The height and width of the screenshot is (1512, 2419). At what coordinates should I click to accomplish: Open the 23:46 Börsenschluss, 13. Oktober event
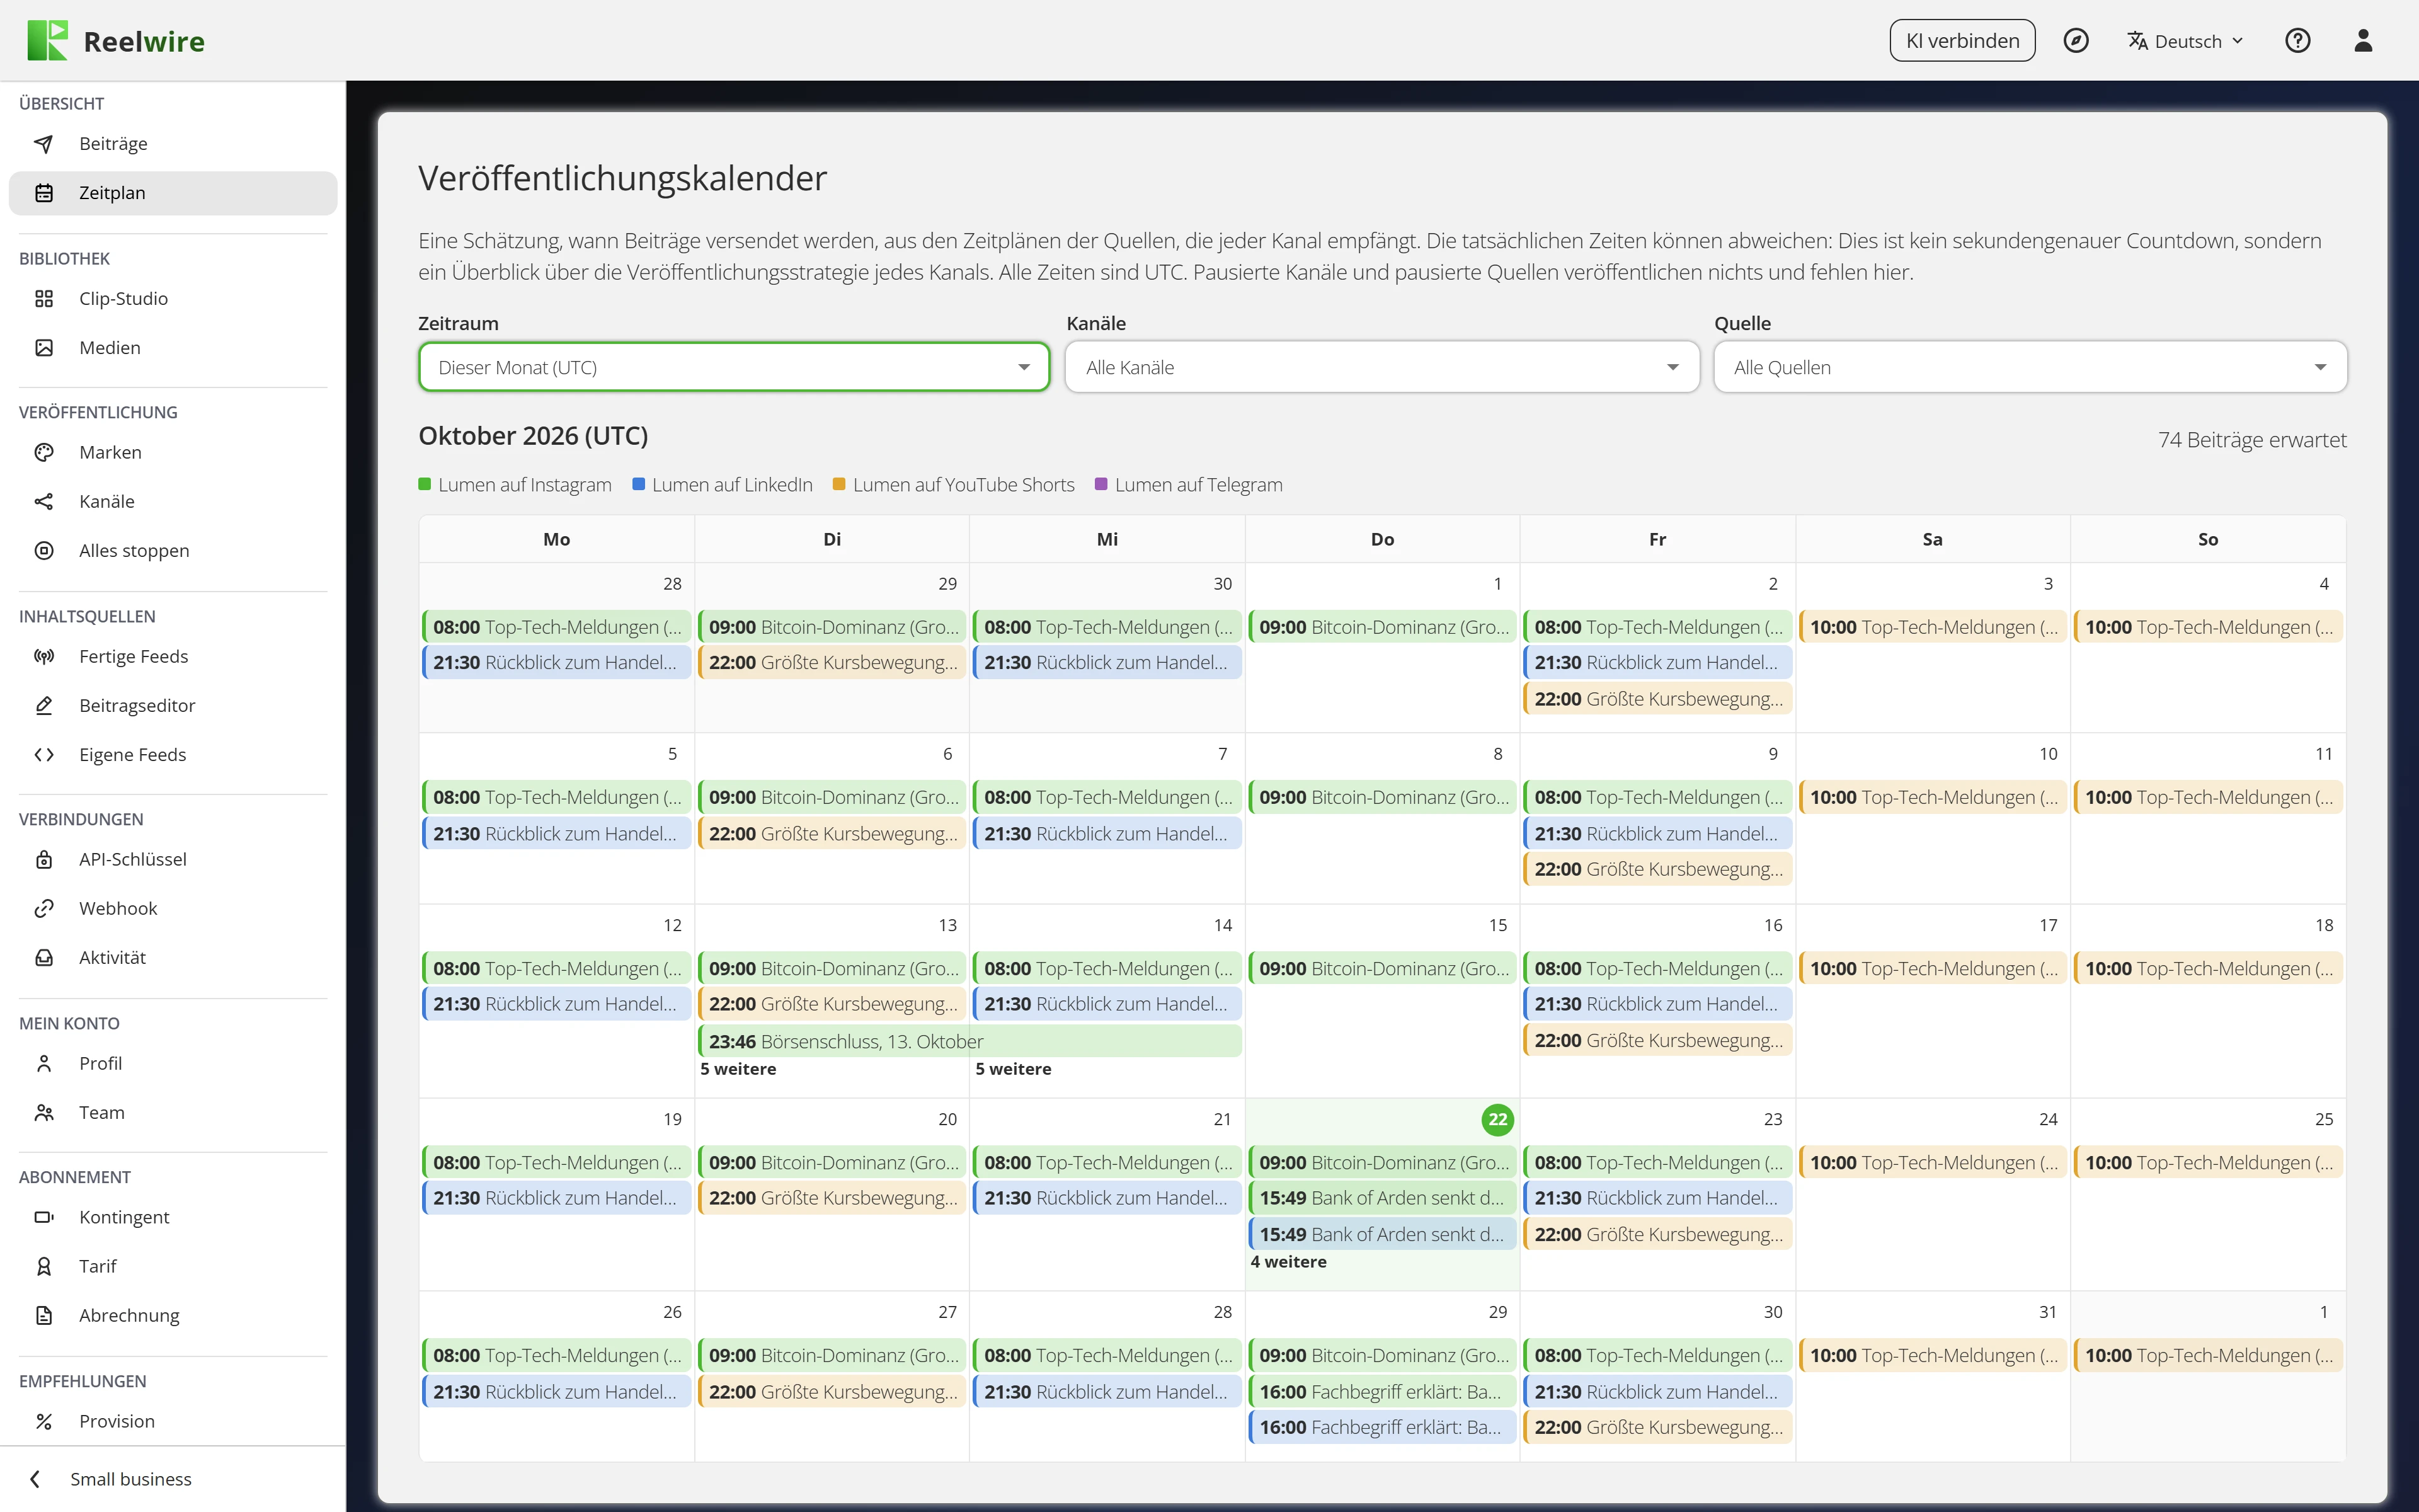point(969,1041)
